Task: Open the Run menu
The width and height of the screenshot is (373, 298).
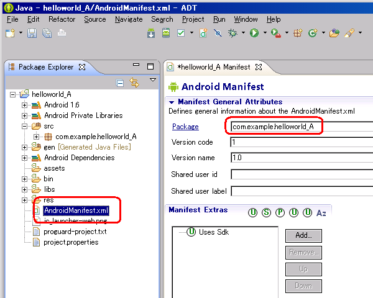Action: tap(219, 19)
